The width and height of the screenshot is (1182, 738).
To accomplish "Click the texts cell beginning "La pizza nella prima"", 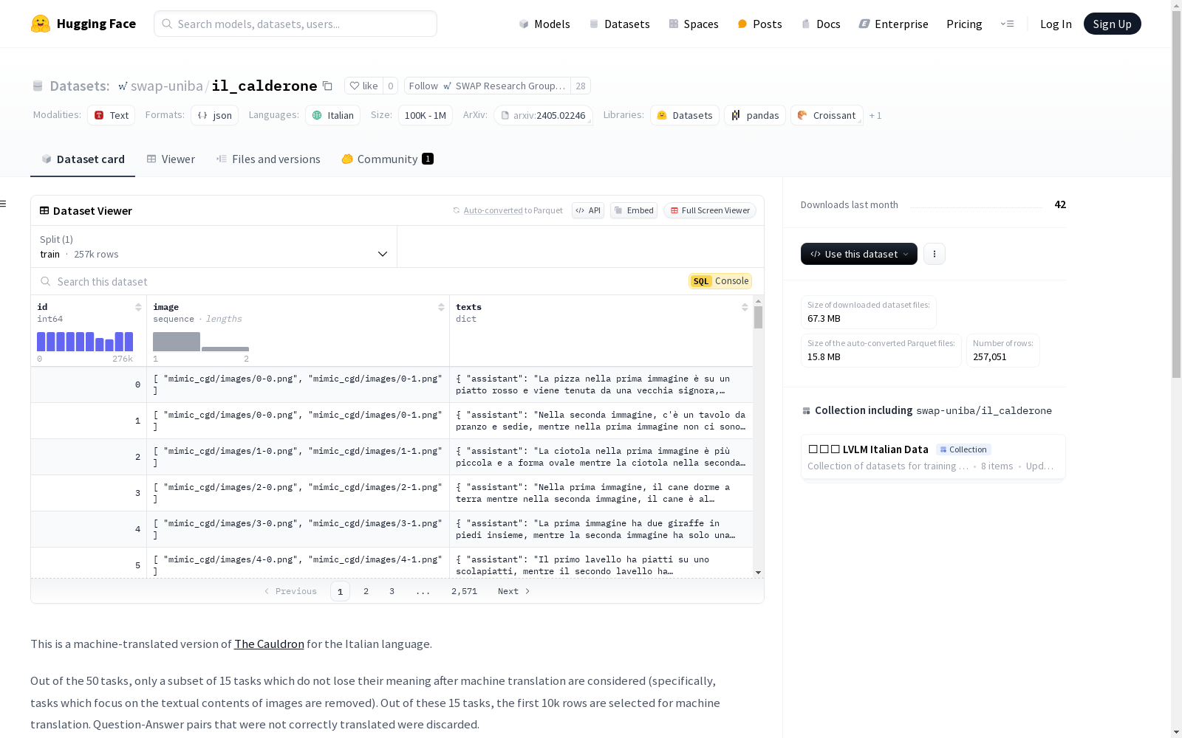I will [x=601, y=384].
